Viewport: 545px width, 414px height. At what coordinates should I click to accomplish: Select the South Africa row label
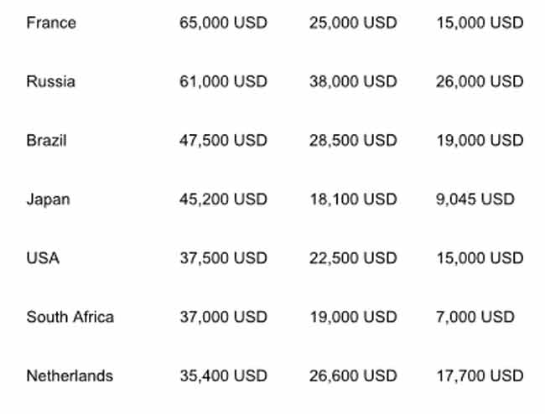(x=70, y=317)
